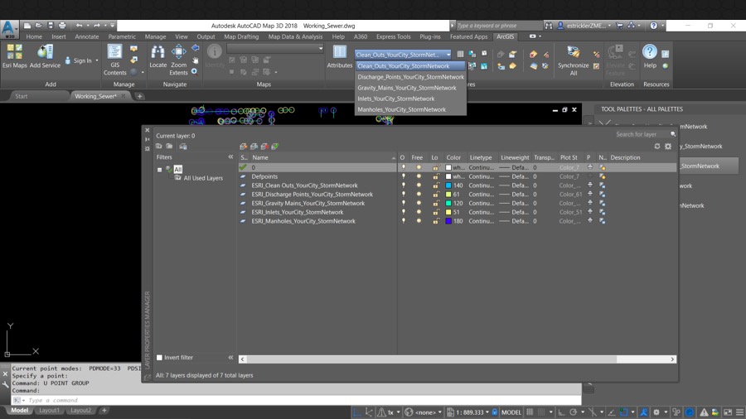
Task: Click color swatch 180 for ESRI_Manholes
Action: (x=448, y=221)
